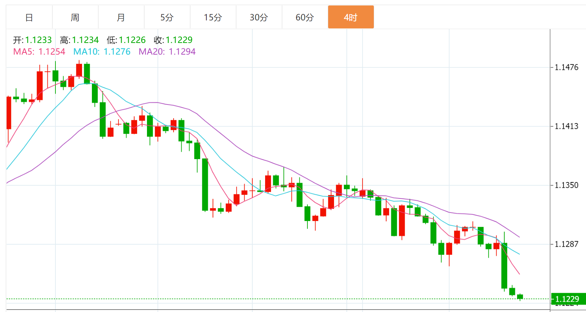This screenshot has height=312, width=586.
Task: Click the pink MA5 legend label
Action: (x=39, y=52)
